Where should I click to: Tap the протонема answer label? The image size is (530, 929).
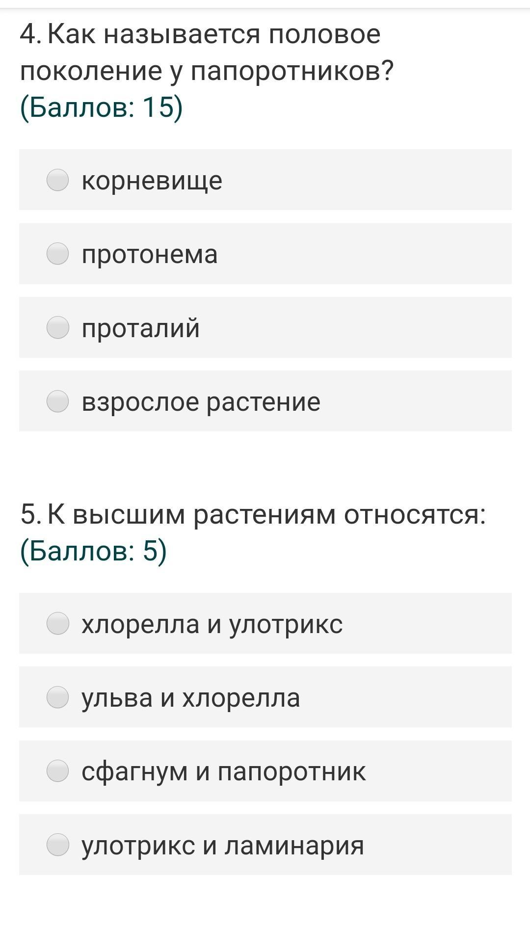(149, 254)
